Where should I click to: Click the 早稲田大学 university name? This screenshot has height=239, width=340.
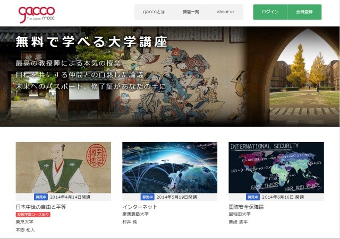coord(240,214)
